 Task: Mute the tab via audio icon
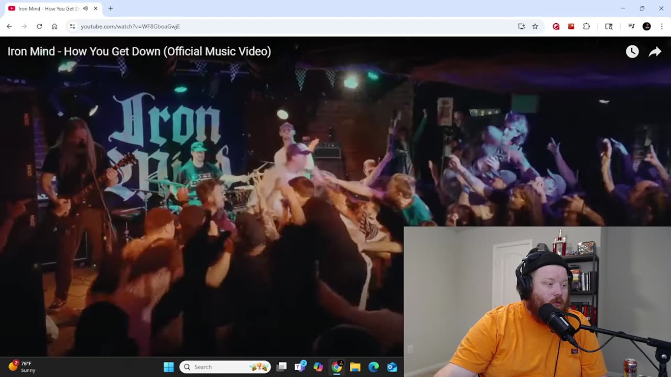click(85, 8)
